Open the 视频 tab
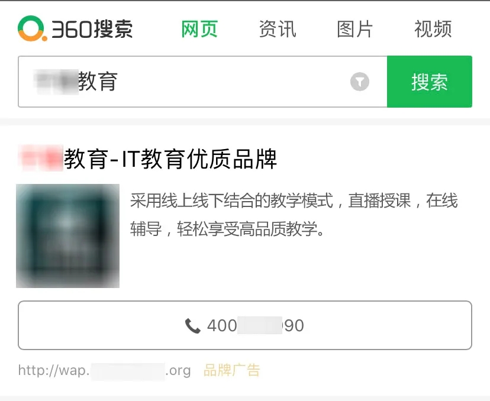Image resolution: width=490 pixels, height=401 pixels. [x=433, y=29]
